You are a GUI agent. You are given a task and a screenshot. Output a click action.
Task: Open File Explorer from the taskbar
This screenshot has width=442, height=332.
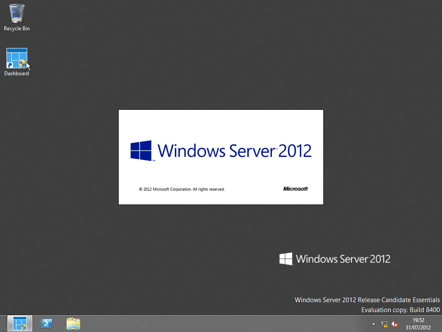pyautogui.click(x=73, y=323)
